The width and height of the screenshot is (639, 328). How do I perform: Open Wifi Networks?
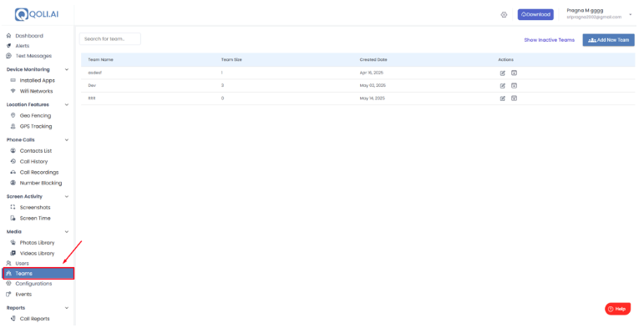point(36,91)
